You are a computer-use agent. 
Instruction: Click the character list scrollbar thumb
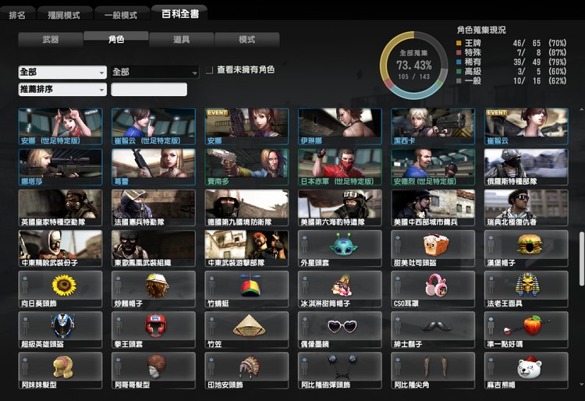(581, 259)
